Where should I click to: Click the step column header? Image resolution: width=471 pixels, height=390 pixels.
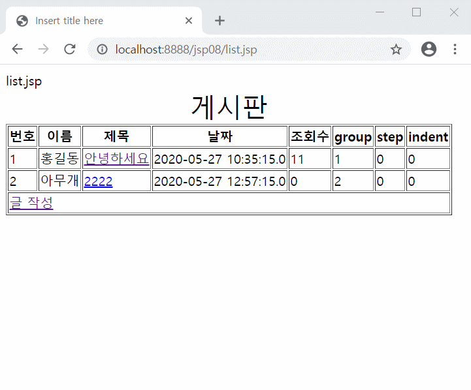point(390,137)
